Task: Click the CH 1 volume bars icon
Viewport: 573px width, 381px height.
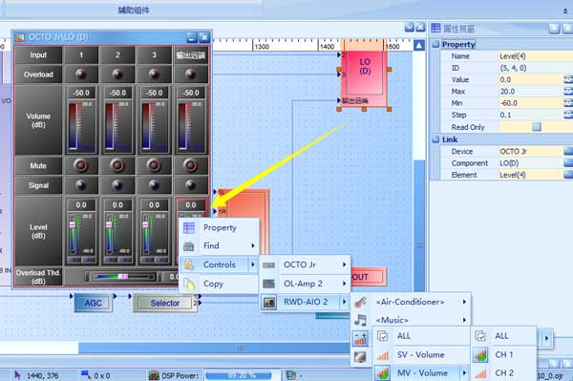Action: coord(480,354)
